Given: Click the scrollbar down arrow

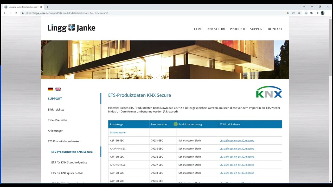Looking at the screenshot, I should pos(330,181).
